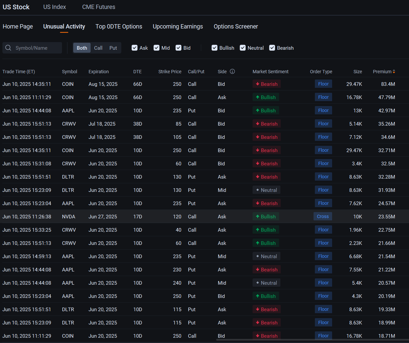Click the Floor tag on 42.97M AAPL row

tap(323, 110)
